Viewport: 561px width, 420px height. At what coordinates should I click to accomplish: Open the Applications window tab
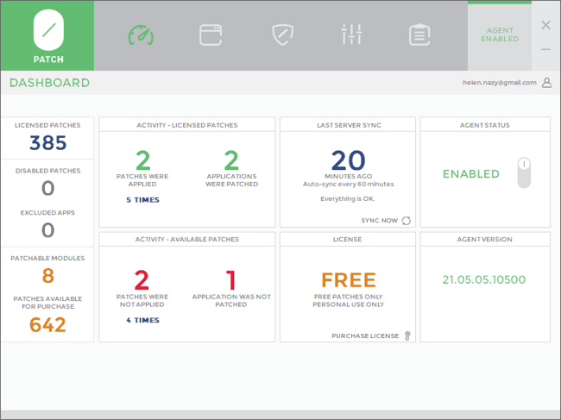(211, 35)
